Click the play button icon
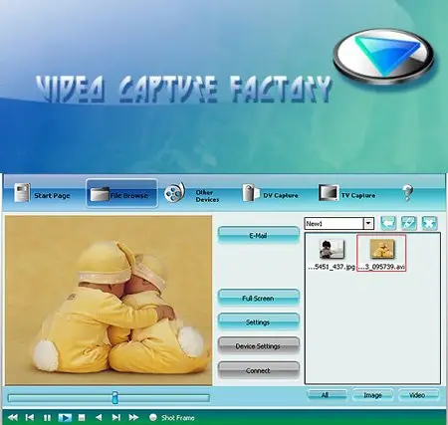Image resolution: width=448 pixels, height=425 pixels. point(65,417)
